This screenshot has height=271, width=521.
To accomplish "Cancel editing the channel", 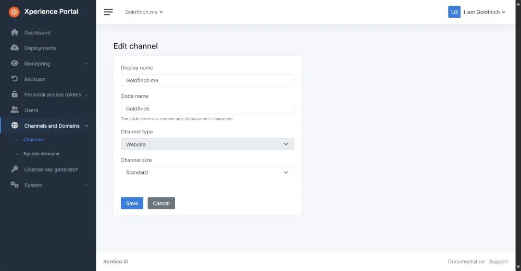I will 161,203.
